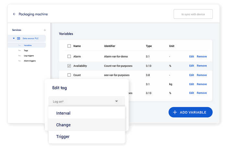Click the plus icon next to Services
This screenshot has height=147, width=227.
pos(45,30)
